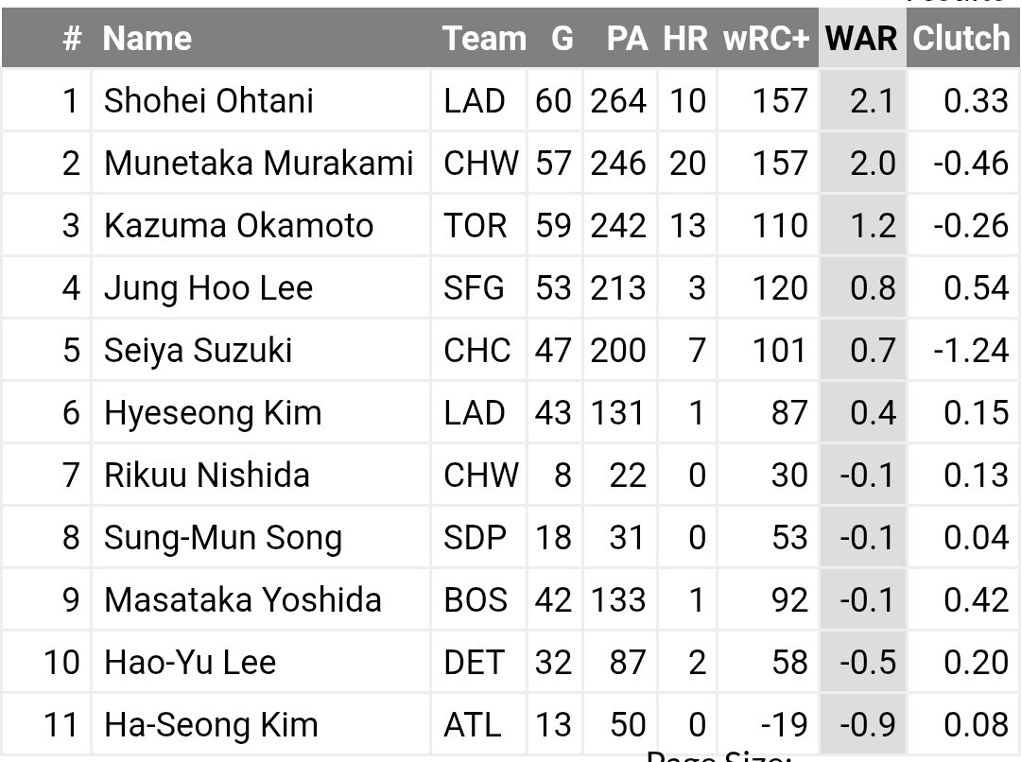Open Hao-Yu Lee player link
The height and width of the screenshot is (762, 1021).
coord(190,663)
